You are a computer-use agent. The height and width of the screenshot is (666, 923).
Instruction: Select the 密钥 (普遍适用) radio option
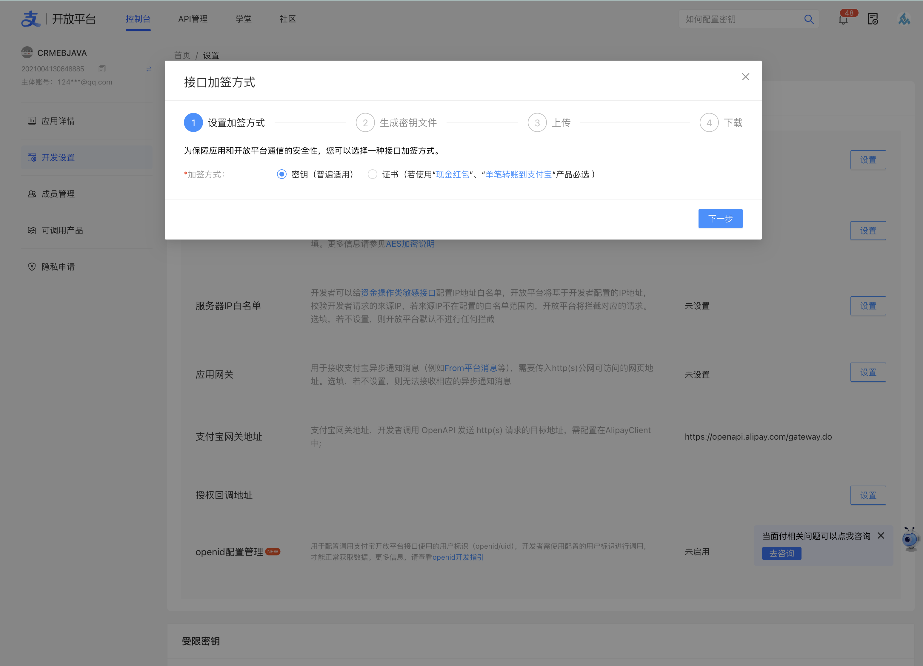[x=281, y=174]
